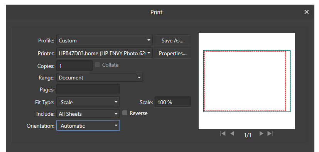Open printer Properties...
Screen dimensions: 319x152
click(173, 53)
